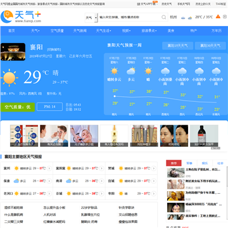Open details arrow in 南漳 row
This screenshot has width=228, height=228.
coord(101,181)
